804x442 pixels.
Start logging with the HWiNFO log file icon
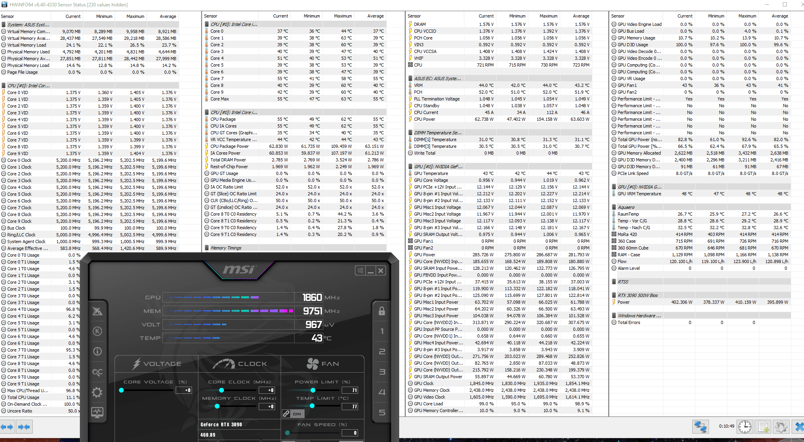point(763,427)
